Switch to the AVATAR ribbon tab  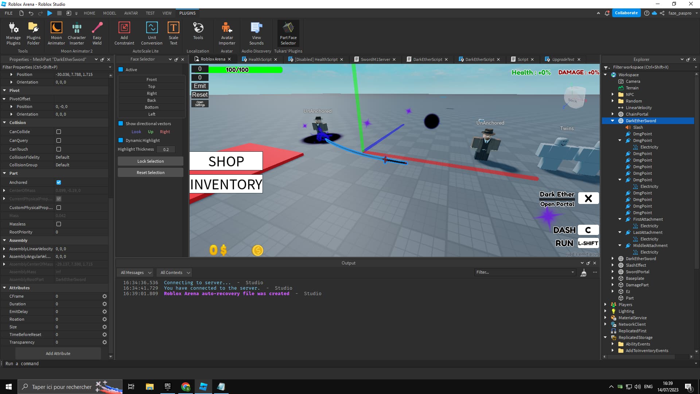[x=131, y=13]
